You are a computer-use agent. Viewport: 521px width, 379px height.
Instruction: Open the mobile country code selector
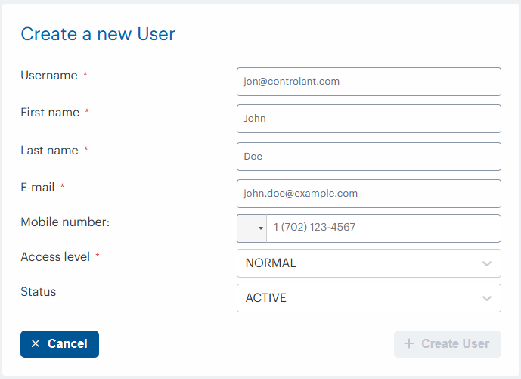[x=252, y=228]
